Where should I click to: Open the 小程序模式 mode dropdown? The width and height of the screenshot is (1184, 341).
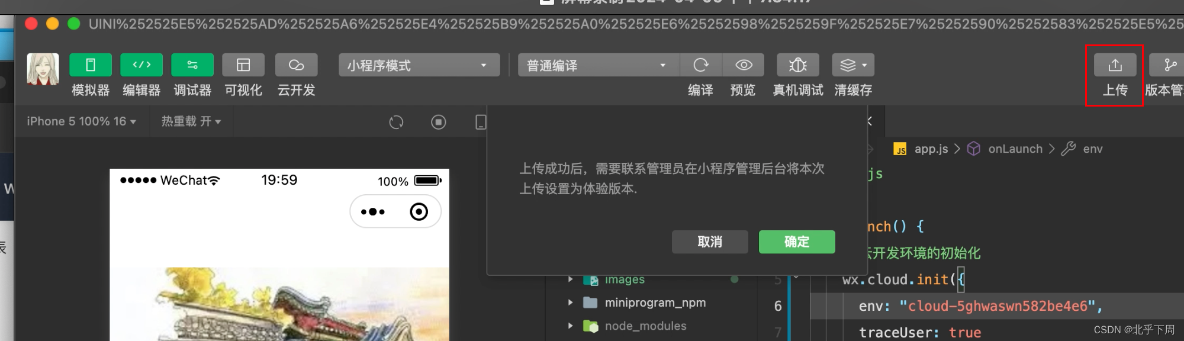(x=419, y=65)
